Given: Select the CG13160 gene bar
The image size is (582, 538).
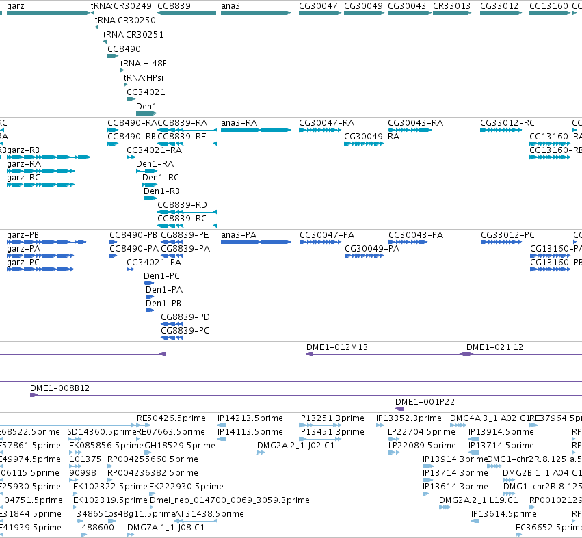Looking at the screenshot, I should [550, 13].
